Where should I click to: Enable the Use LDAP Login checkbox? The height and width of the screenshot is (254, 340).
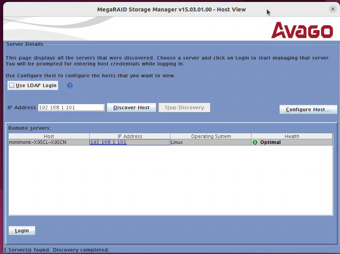point(12,86)
